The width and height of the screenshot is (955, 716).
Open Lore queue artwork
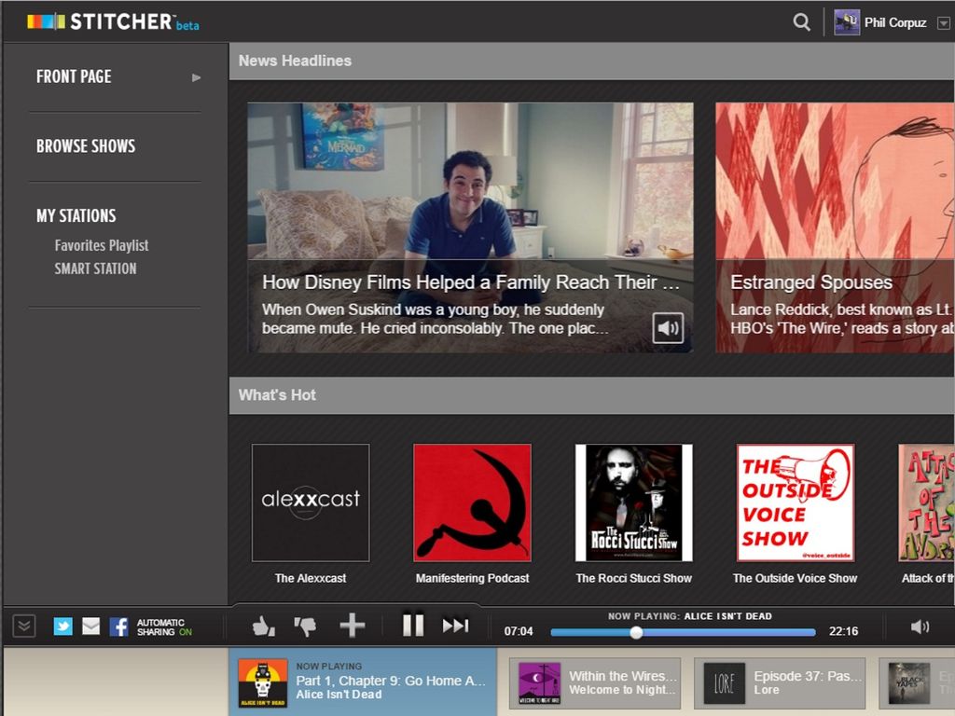tap(724, 683)
